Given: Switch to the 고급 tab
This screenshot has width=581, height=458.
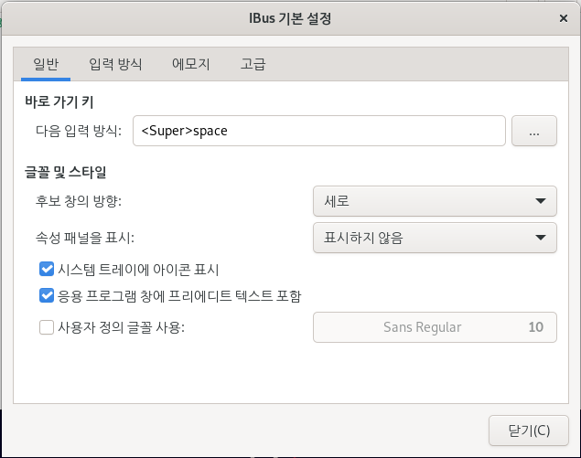Looking at the screenshot, I should tap(253, 64).
